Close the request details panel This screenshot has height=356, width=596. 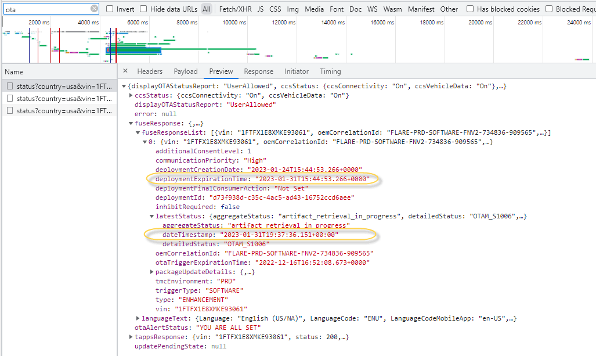coord(125,71)
